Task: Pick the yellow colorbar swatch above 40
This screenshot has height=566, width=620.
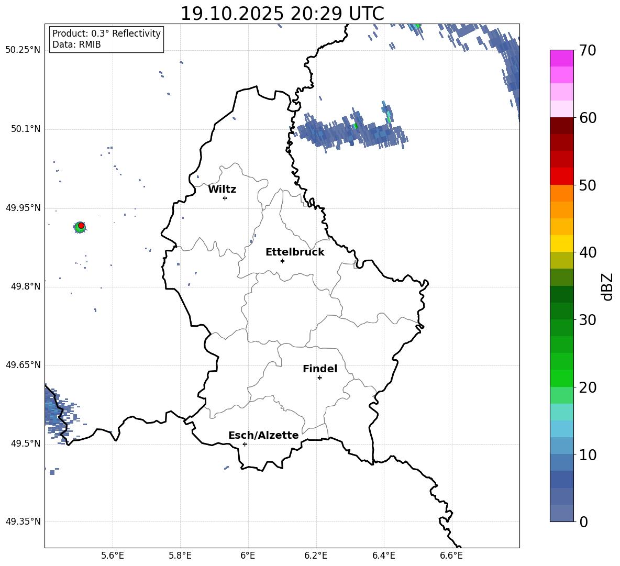Action: (562, 243)
